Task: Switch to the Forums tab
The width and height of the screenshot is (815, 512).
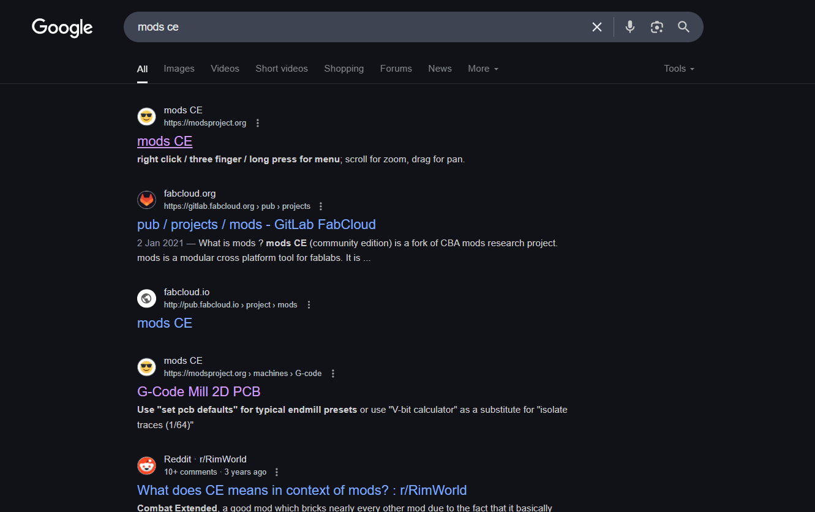Action: pyautogui.click(x=396, y=69)
